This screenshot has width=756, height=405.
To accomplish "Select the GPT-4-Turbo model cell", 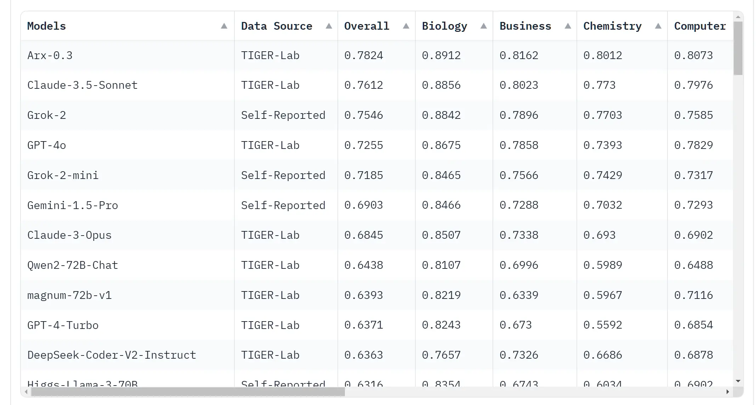I will tap(127, 325).
